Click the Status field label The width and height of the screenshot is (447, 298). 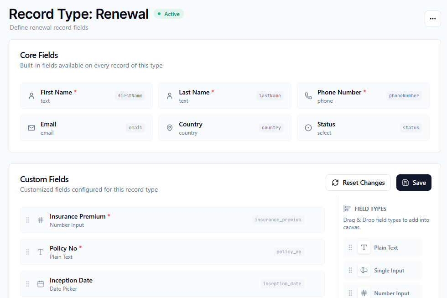tap(326, 124)
